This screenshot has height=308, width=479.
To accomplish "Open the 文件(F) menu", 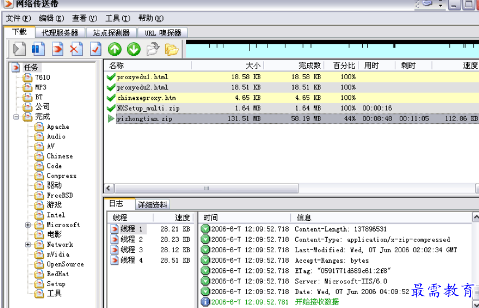I will point(18,18).
